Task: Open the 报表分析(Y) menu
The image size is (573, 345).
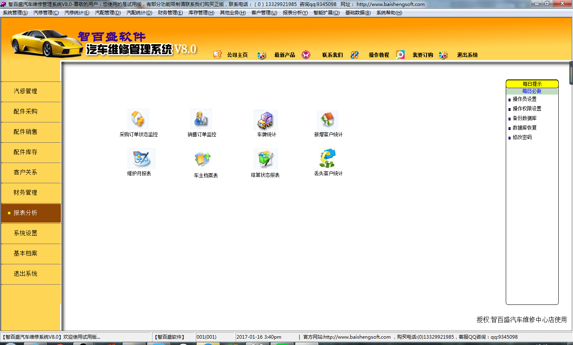Action: point(295,13)
